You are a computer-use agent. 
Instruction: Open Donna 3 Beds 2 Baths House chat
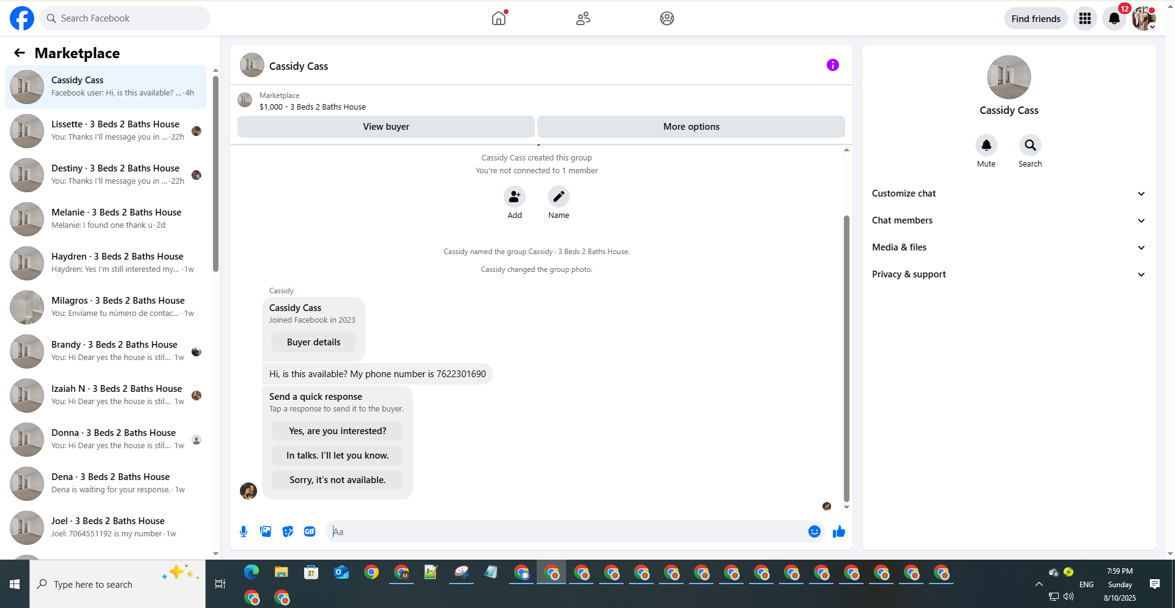(x=105, y=440)
